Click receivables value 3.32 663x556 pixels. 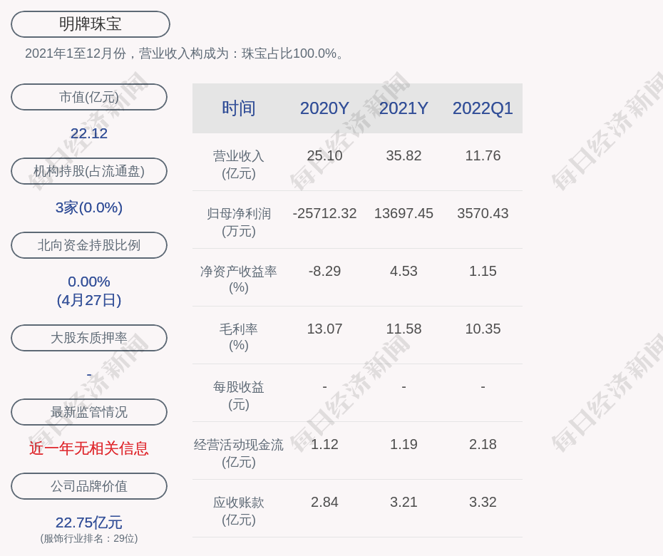point(483,503)
